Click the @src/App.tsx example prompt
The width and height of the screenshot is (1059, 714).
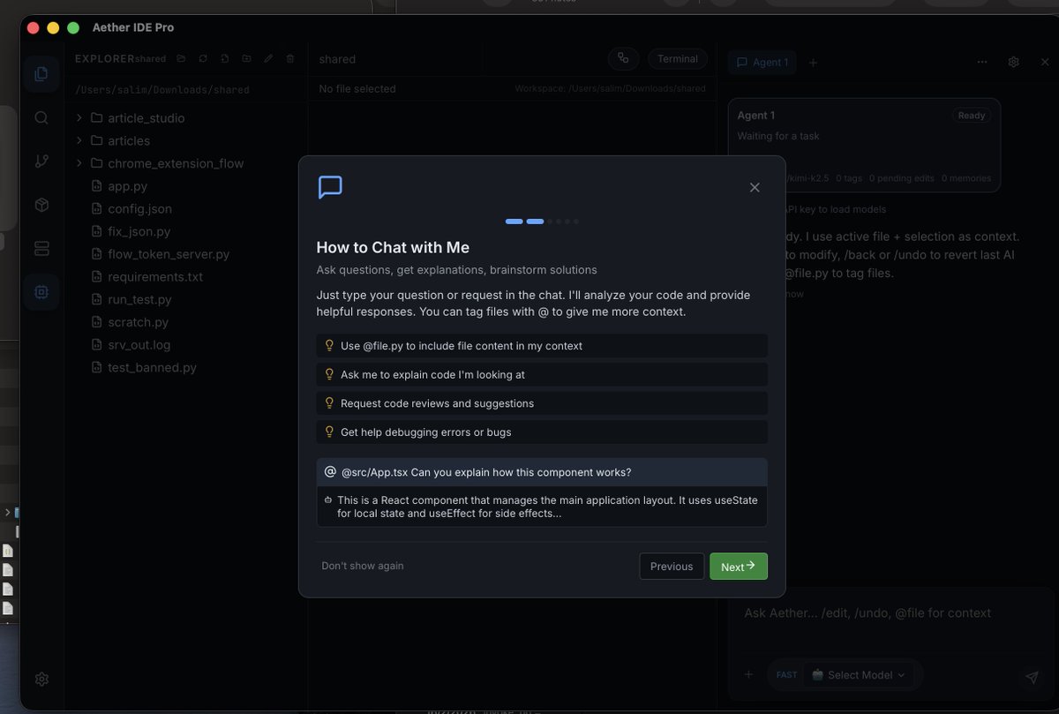pyautogui.click(x=542, y=472)
